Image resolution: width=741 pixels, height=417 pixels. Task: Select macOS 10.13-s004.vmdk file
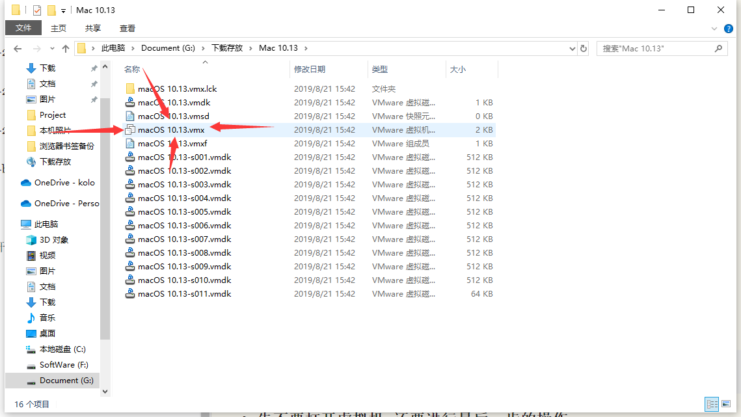(x=184, y=198)
